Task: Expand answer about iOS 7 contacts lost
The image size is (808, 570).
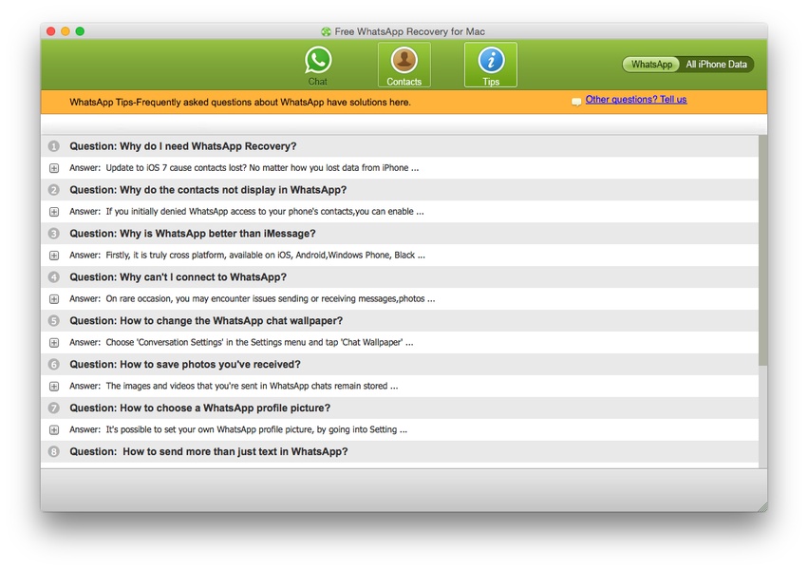Action: click(54, 168)
